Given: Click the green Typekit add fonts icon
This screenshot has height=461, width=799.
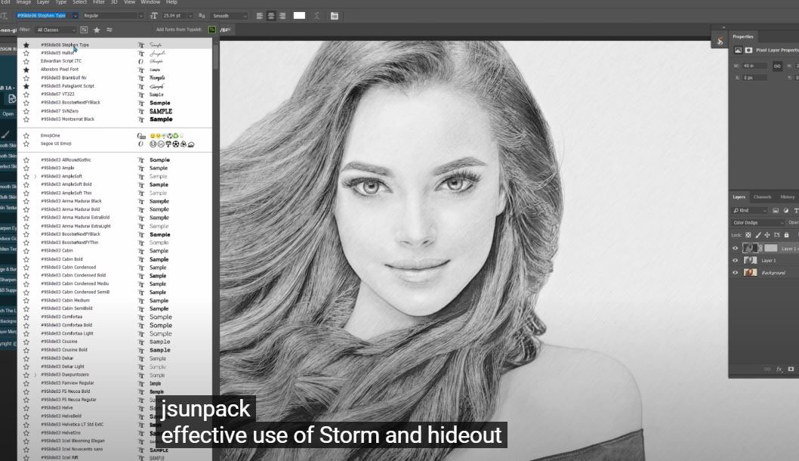Looking at the screenshot, I should pyautogui.click(x=211, y=29).
